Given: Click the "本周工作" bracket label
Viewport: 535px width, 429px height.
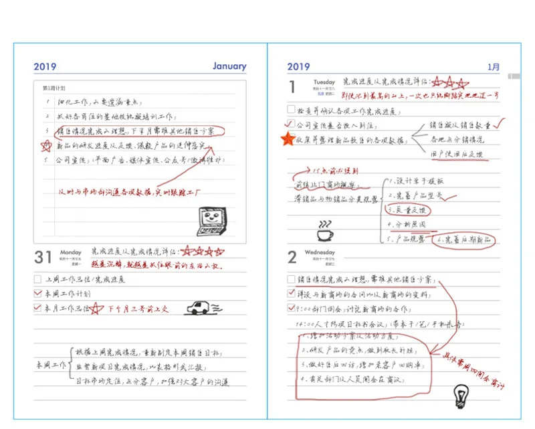Looking at the screenshot, I should click(x=51, y=365).
